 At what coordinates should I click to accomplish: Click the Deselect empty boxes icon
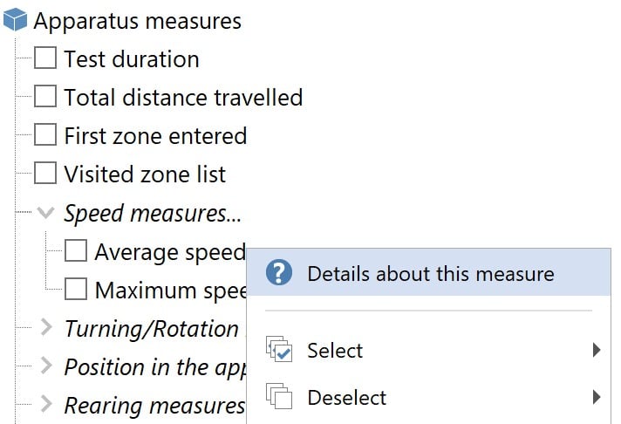(278, 398)
